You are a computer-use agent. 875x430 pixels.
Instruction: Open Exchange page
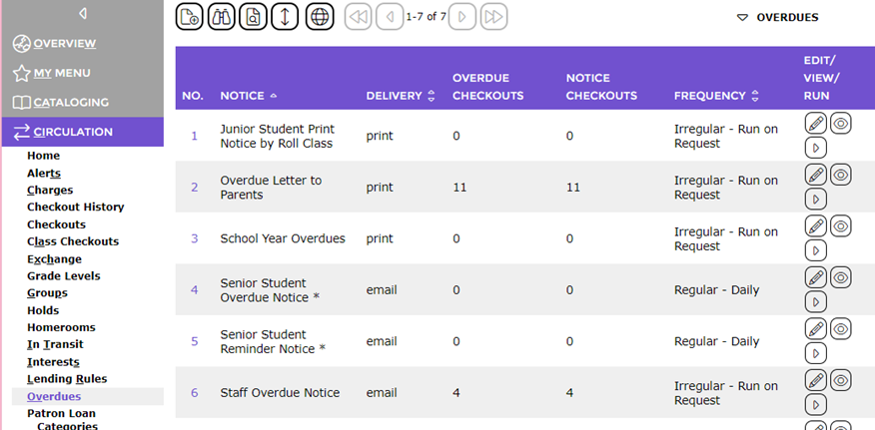pos(54,258)
